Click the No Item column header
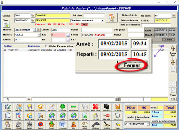The image size is (179, 130). (8, 46)
